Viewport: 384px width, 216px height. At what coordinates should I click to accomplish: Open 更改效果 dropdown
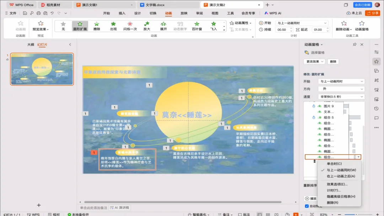tap(314, 61)
